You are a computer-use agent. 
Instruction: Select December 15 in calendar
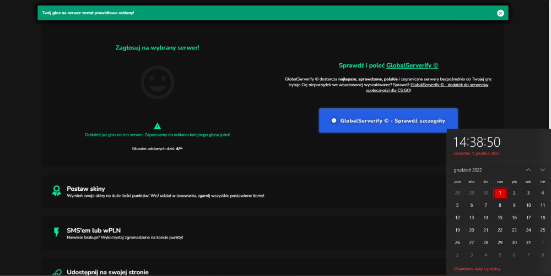coord(500,218)
